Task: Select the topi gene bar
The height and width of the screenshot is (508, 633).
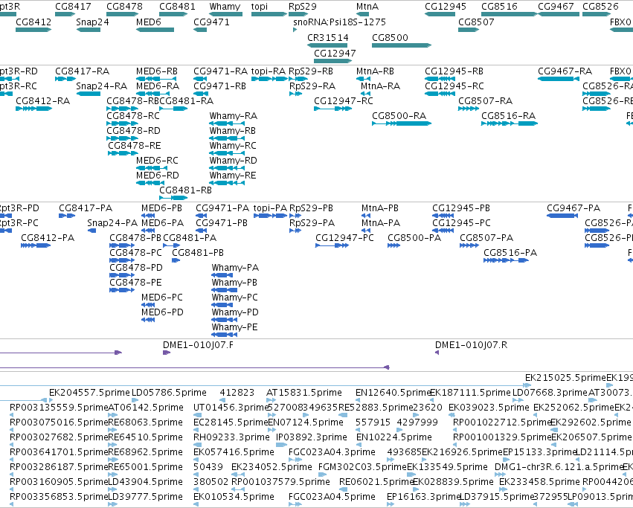Action: click(269, 14)
